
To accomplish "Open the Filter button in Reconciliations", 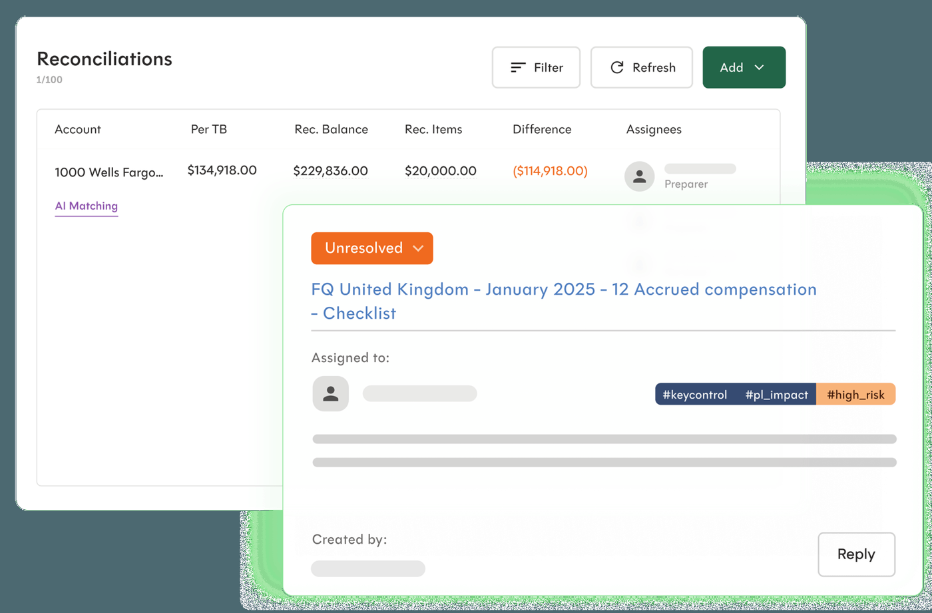I will pyautogui.click(x=536, y=67).
